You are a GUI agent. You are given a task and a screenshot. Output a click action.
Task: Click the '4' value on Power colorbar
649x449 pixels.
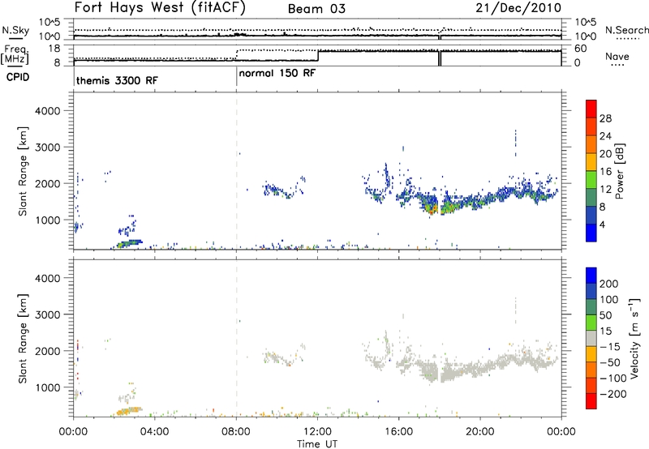(603, 224)
